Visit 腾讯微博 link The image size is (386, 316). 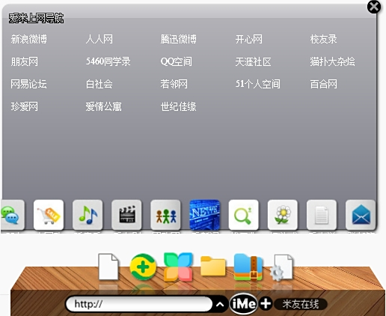(179, 39)
